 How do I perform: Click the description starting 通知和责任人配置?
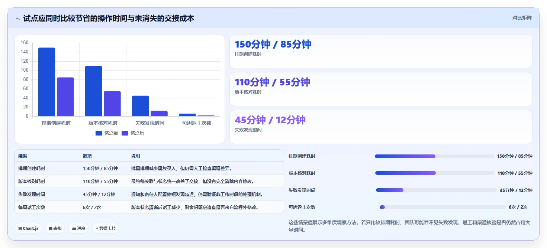(197, 195)
